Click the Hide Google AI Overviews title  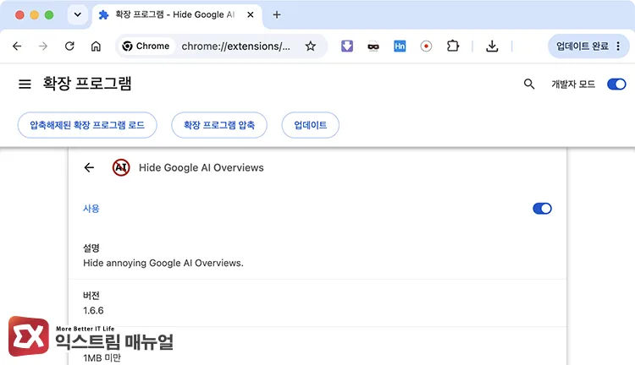pos(202,167)
